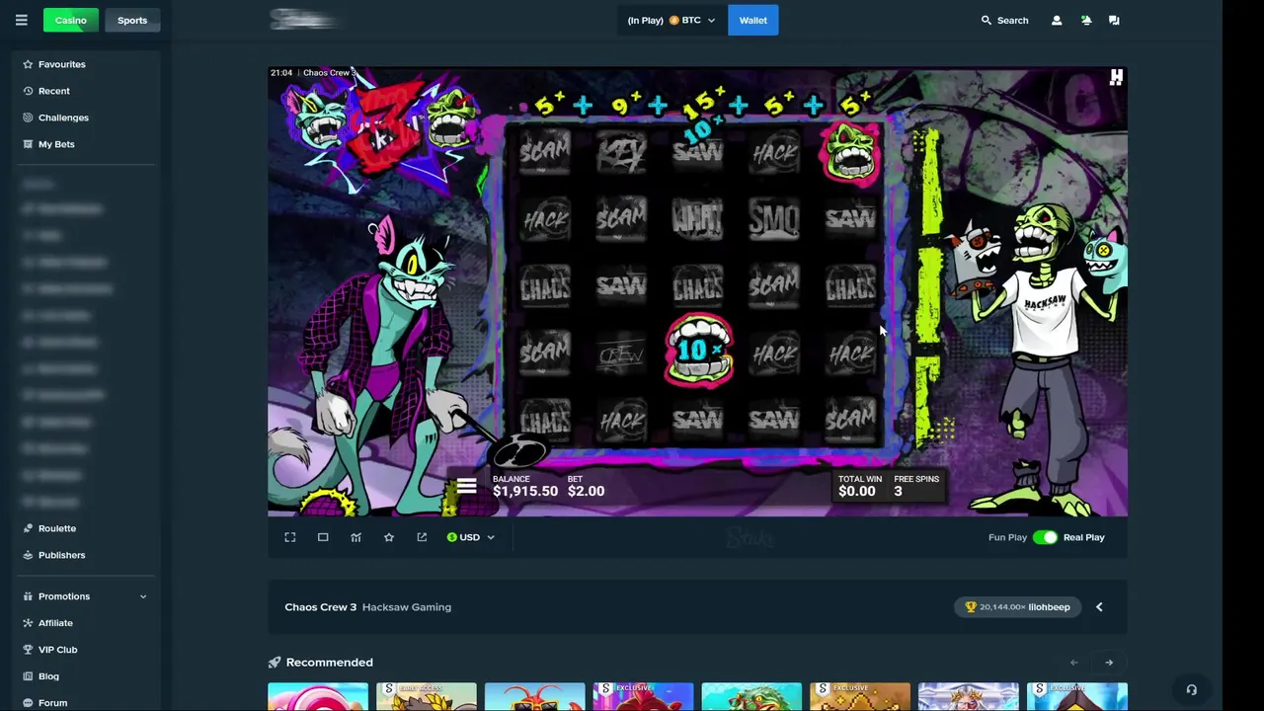The height and width of the screenshot is (711, 1264).
Task: Toggle Fun Play / Real Play switch
Action: tap(1045, 537)
